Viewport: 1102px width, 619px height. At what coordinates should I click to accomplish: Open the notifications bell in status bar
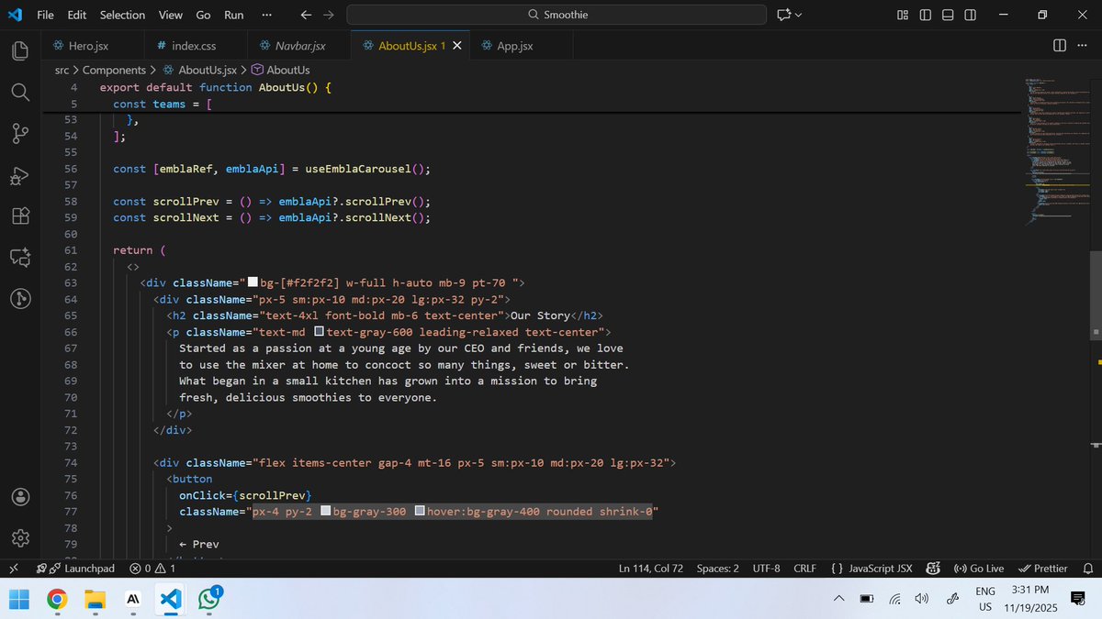1087,569
